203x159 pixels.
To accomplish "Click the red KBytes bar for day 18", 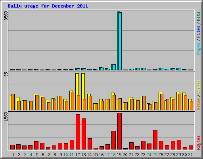I will coord(113,140).
